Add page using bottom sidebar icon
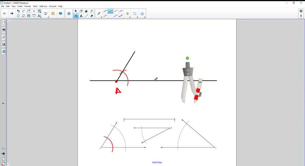 coord(3,159)
